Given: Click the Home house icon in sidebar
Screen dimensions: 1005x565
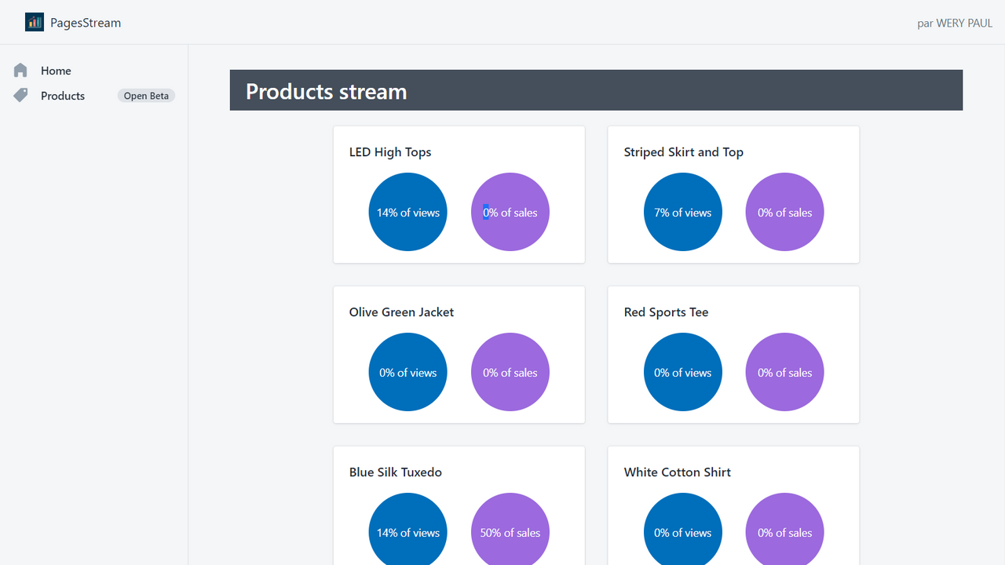Looking at the screenshot, I should (x=20, y=71).
